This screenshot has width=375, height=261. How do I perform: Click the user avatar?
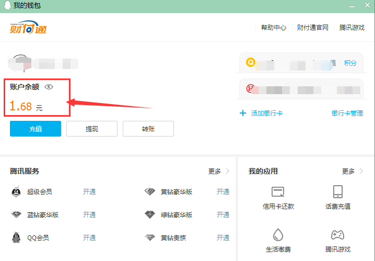pyautogui.click(x=20, y=63)
